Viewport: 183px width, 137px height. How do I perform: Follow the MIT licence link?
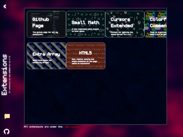click(x=73, y=127)
